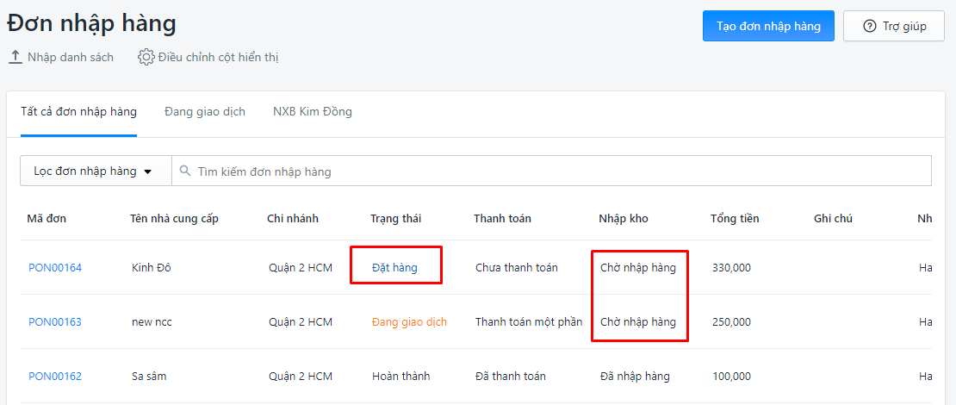
Task: Open the Lọc đơn nhập hàng dropdown
Action: coord(96,171)
